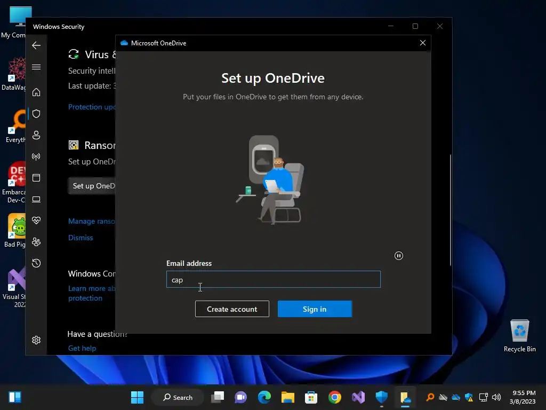The height and width of the screenshot is (410, 546).
Task: Open Family options icon in sidebar
Action: tap(36, 242)
